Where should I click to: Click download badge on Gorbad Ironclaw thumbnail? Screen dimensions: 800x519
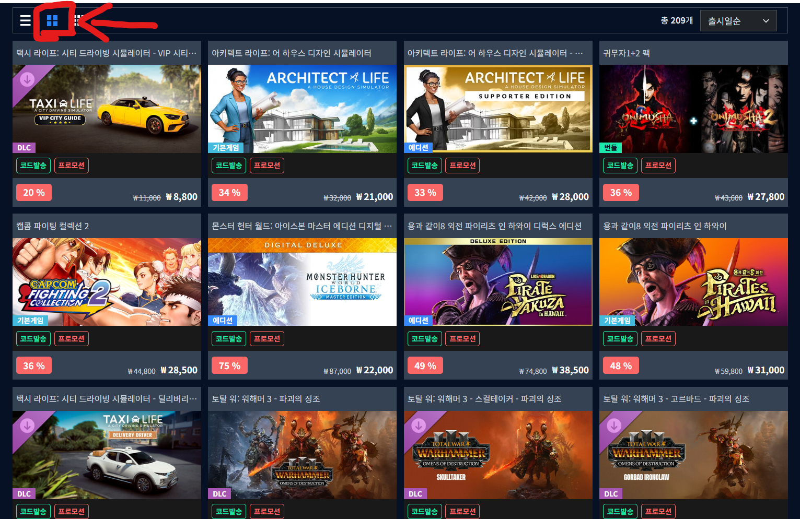pos(614,426)
